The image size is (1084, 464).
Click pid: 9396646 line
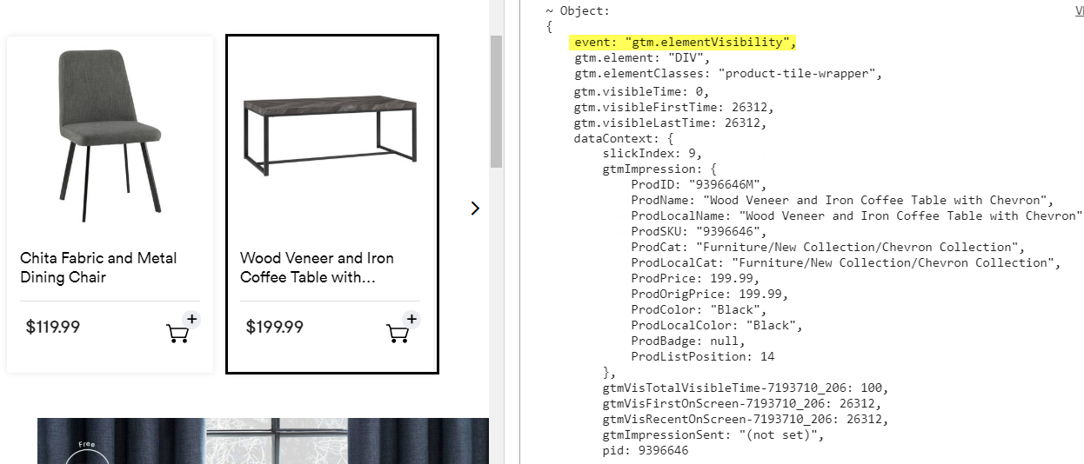[646, 450]
